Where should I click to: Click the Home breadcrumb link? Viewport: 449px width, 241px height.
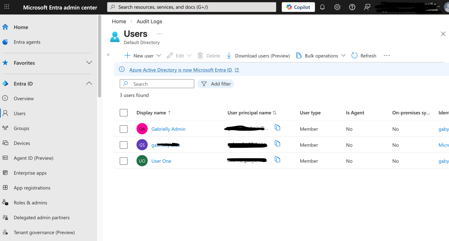(x=119, y=21)
